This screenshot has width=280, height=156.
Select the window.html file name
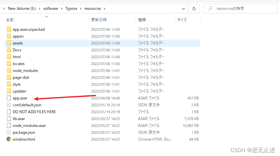(24, 139)
